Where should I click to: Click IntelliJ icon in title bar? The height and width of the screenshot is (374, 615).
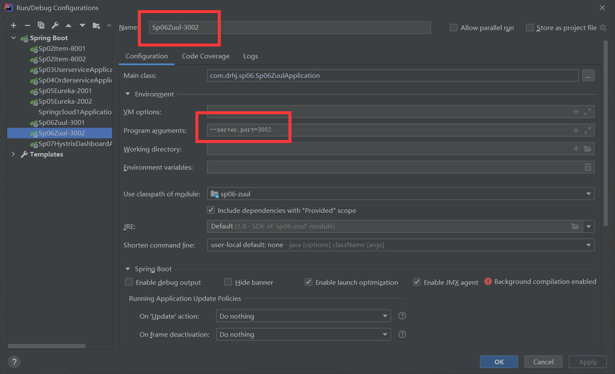8,7
